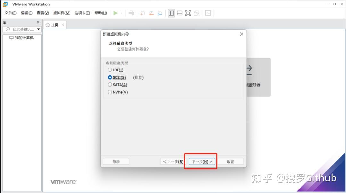Click the Send Ctrl+Alt+Del toolbar icon
Screen dimensions: 346x193
click(131, 13)
